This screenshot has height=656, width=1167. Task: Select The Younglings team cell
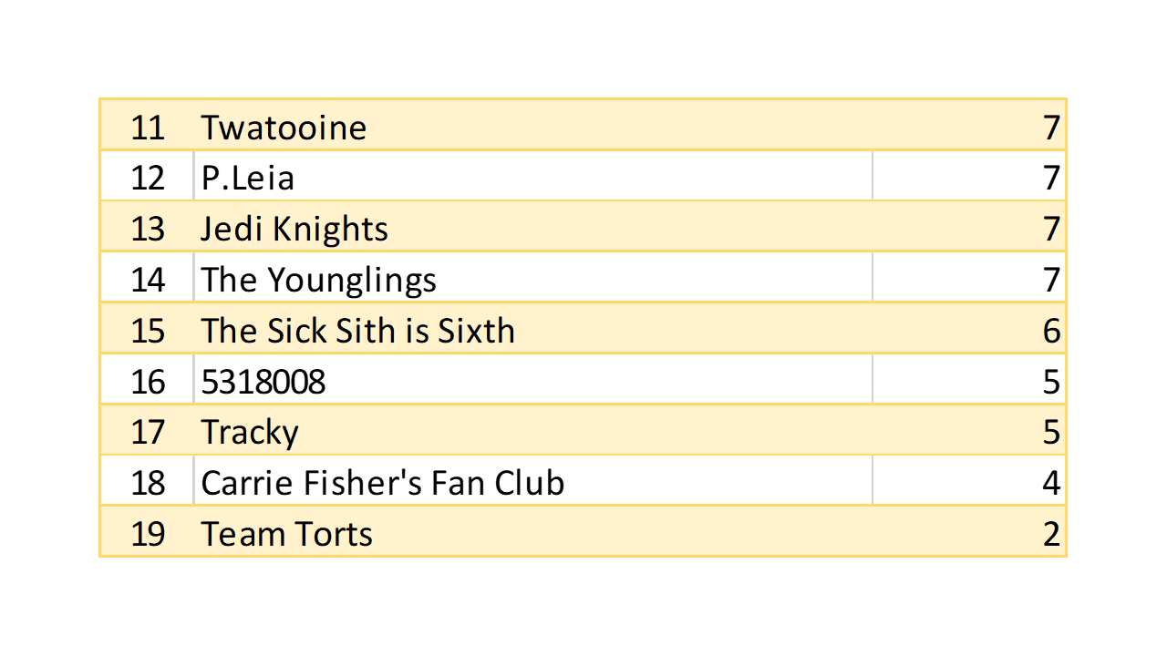(x=318, y=279)
